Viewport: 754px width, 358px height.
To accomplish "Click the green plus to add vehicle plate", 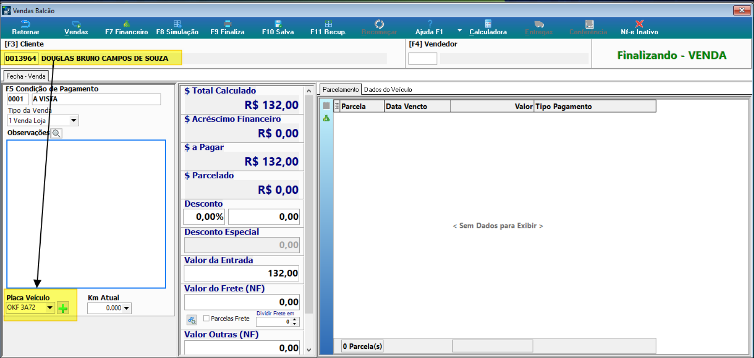I will click(x=63, y=309).
